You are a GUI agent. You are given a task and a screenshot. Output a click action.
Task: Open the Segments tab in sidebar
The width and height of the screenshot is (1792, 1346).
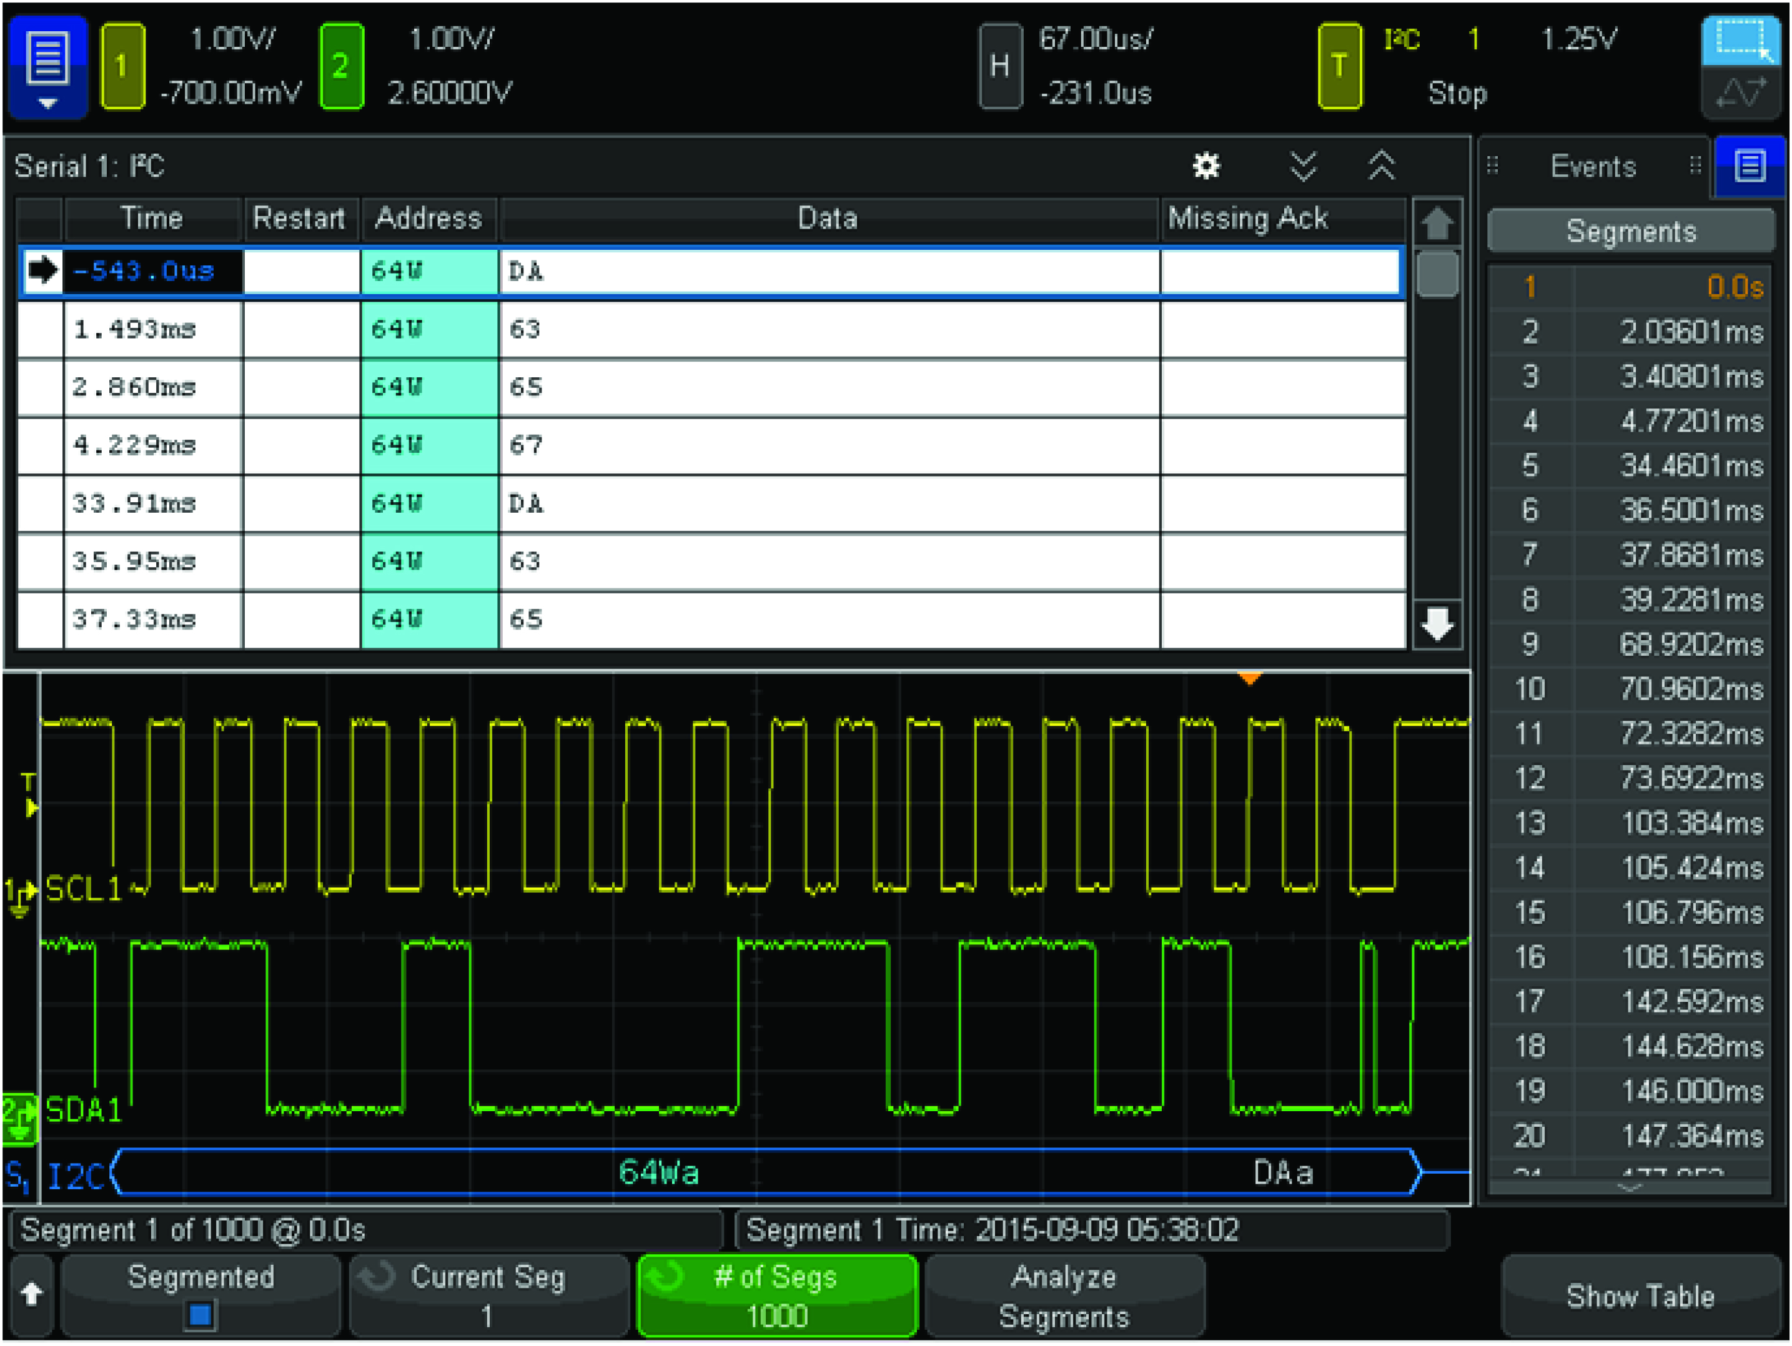pos(1630,232)
